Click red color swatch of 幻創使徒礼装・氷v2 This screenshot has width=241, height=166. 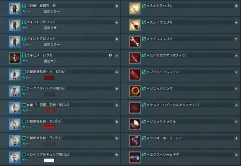[49, 127]
